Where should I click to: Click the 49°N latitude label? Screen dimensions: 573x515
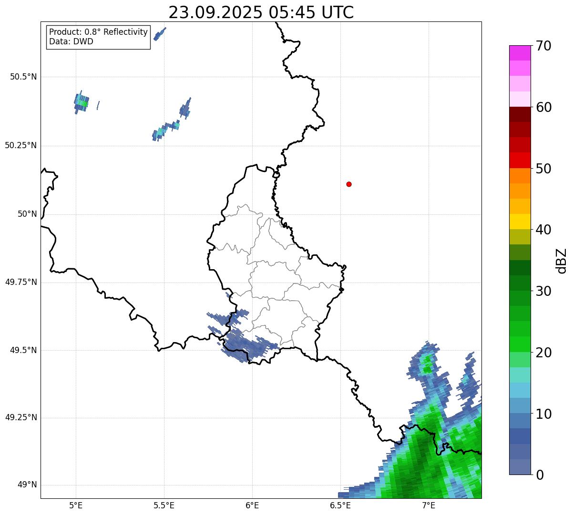pos(27,485)
